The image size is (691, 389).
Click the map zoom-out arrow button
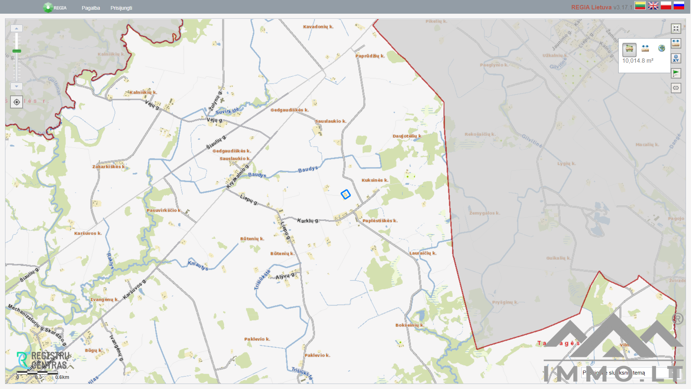17,86
